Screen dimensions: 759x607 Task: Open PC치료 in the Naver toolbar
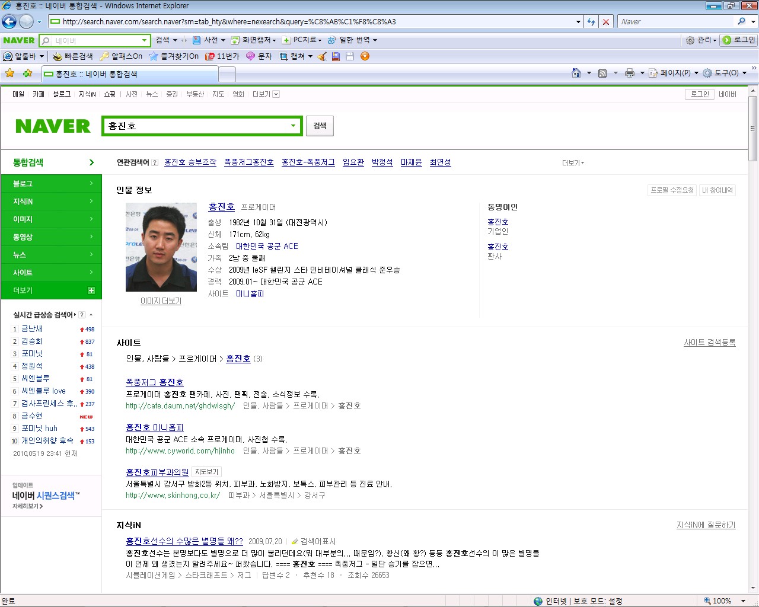[x=302, y=40]
